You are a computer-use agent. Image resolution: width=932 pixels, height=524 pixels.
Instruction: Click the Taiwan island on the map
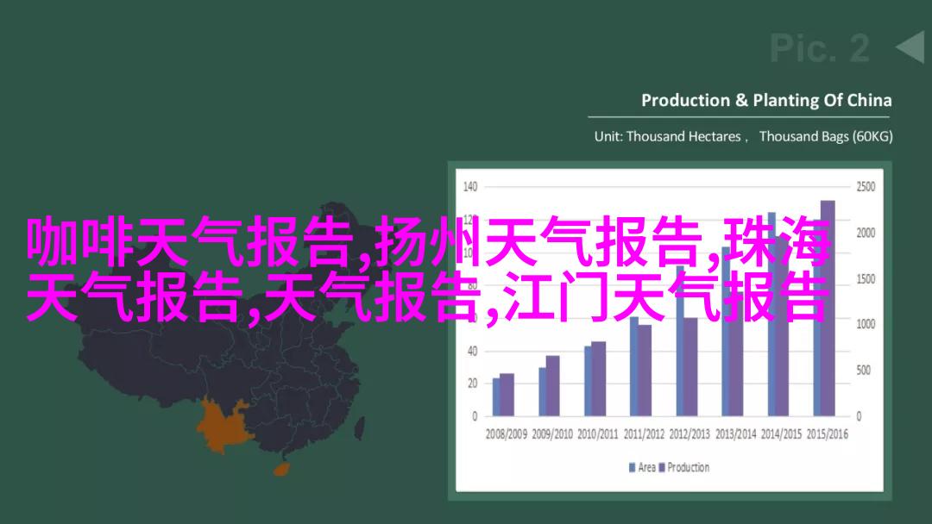click(x=360, y=427)
